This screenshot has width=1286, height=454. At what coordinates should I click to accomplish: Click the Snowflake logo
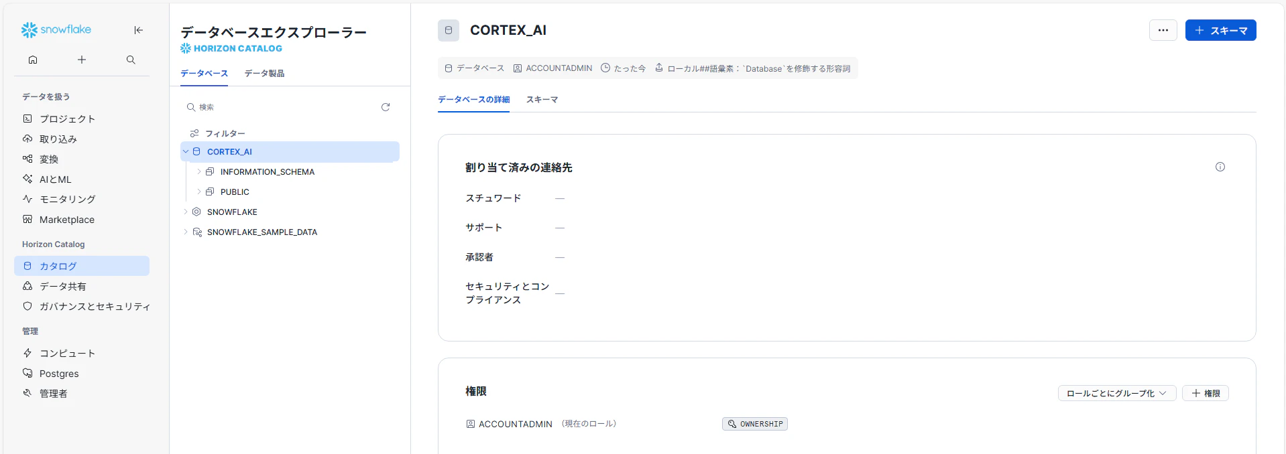tap(56, 29)
